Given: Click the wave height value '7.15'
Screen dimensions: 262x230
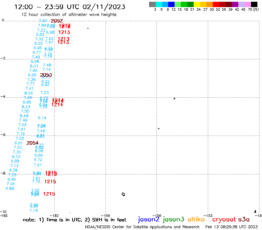Looking at the screenshot, I should [x=36, y=182].
